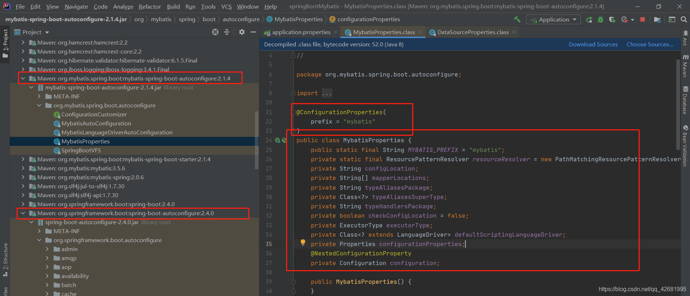Open the Bean Validation tool window
The image size is (690, 296).
685,145
